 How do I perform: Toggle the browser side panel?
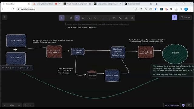pyautogui.click(x=181, y=9)
